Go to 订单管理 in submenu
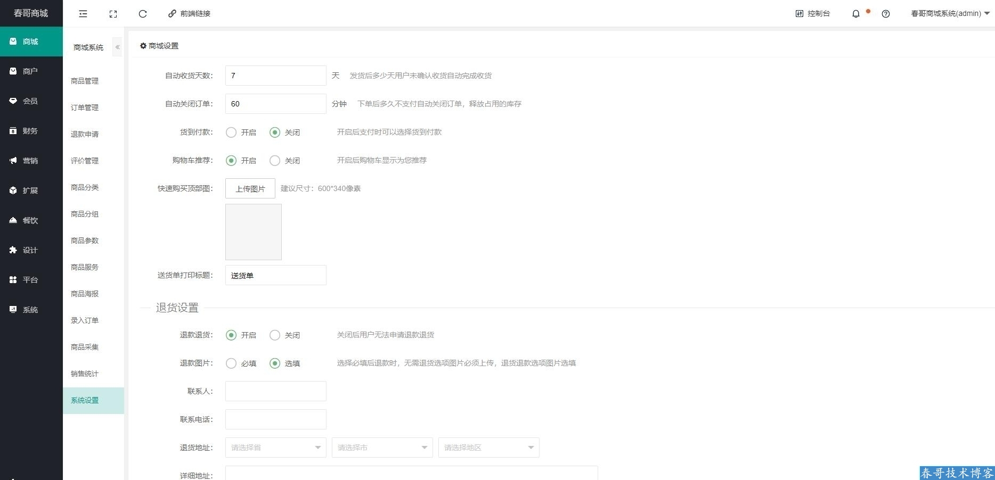The width and height of the screenshot is (995, 480). [x=85, y=107]
